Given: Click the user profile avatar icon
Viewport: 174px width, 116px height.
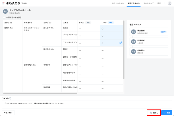Looking at the screenshot, I should (169, 3).
